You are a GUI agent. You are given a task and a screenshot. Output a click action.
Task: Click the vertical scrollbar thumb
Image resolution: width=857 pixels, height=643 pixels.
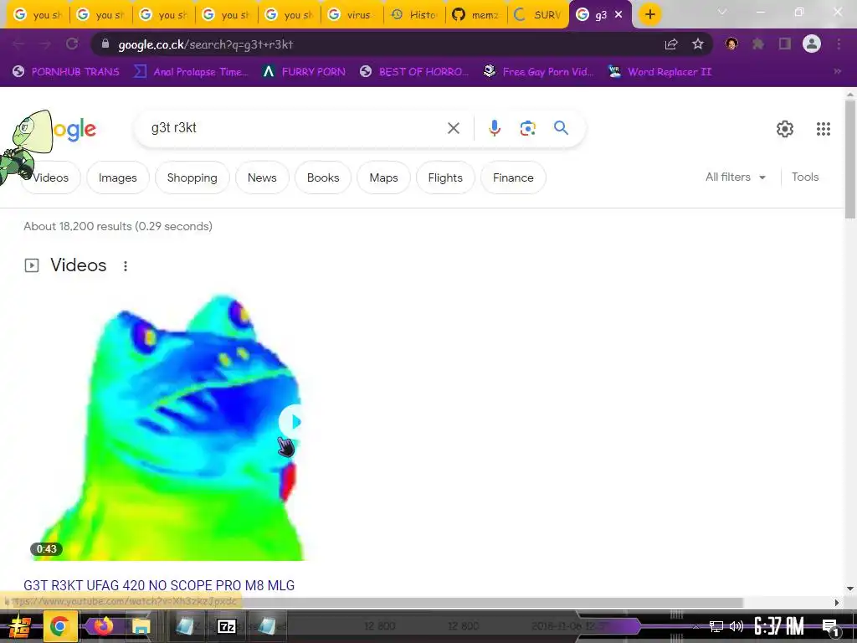[x=850, y=159]
